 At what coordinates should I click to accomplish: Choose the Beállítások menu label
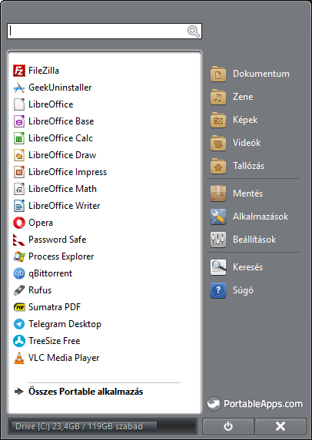coord(254,240)
